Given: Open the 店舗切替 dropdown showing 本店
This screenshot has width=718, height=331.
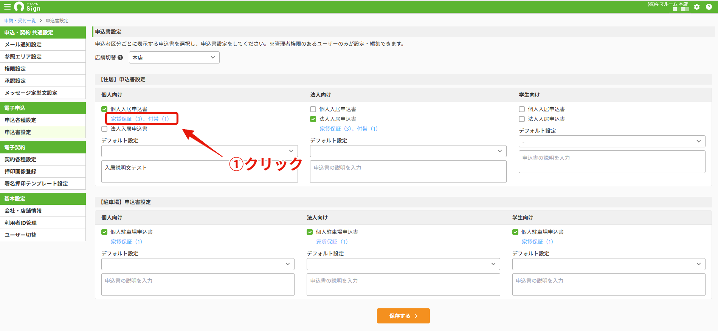Looking at the screenshot, I should [x=174, y=57].
